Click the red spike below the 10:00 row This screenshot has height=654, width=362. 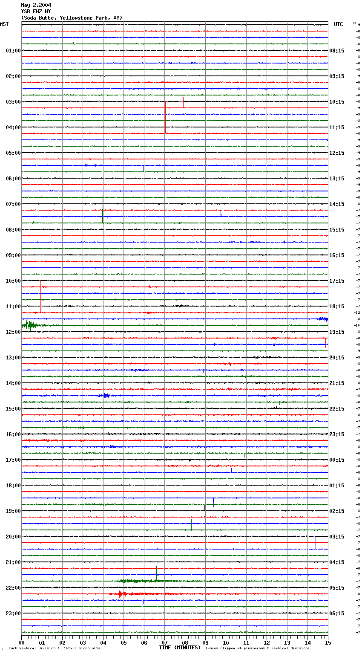[x=41, y=297]
